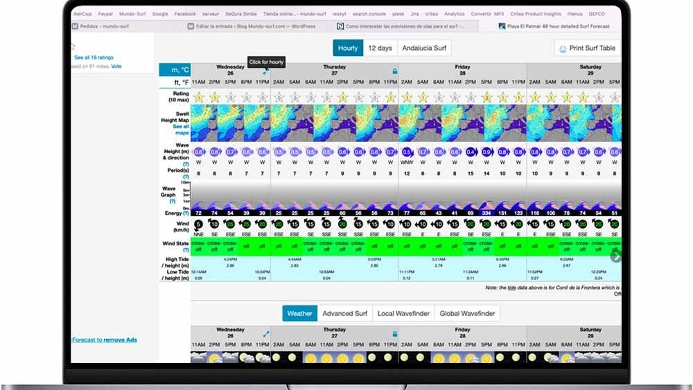The image size is (693, 390).
Task: Click the energy value 334
Action: pyautogui.click(x=486, y=213)
